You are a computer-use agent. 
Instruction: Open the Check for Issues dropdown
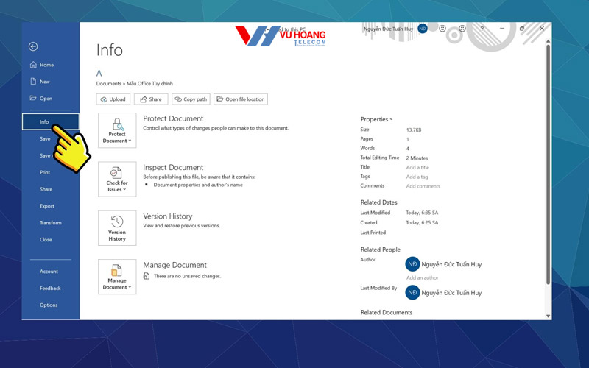(117, 180)
